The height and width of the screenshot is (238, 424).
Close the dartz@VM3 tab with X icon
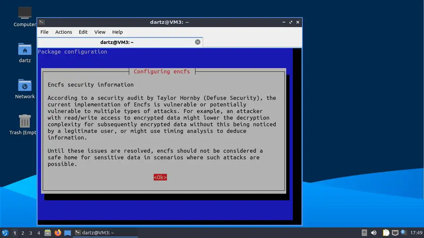tap(198, 42)
